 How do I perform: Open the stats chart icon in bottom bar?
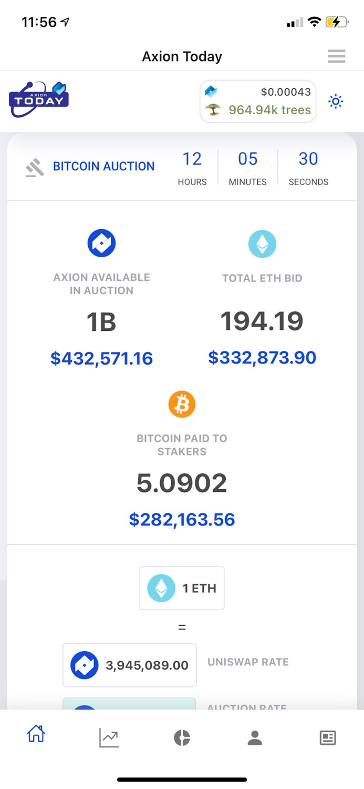coord(109,737)
